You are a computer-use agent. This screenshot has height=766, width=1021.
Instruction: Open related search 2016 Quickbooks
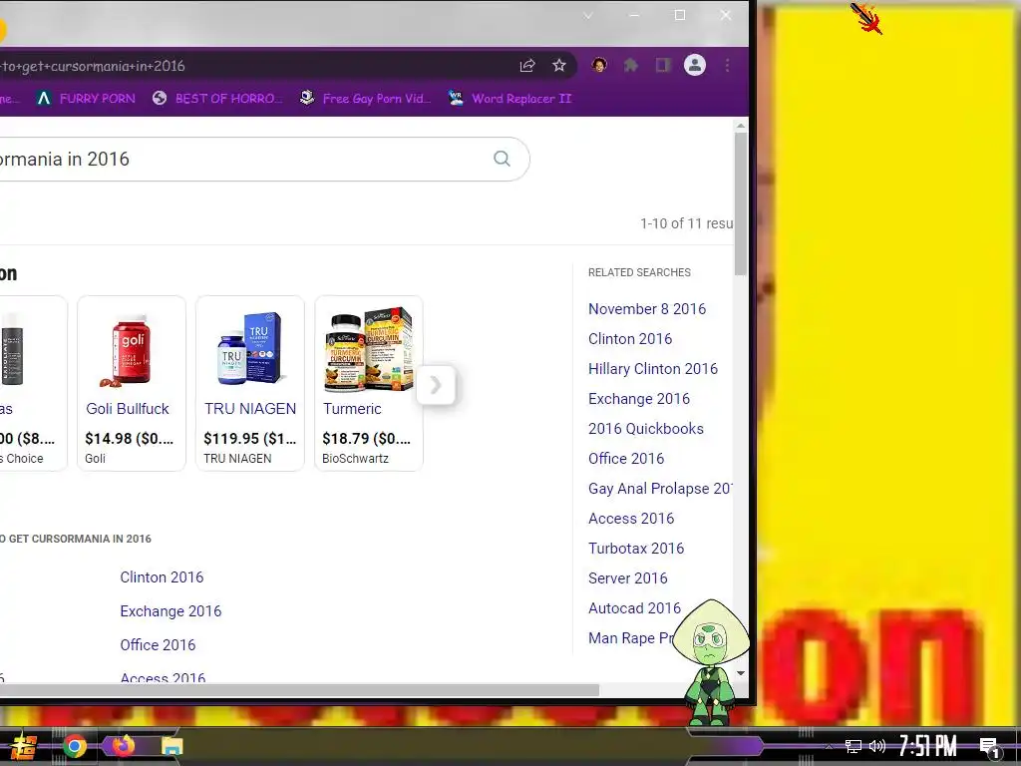pyautogui.click(x=646, y=429)
